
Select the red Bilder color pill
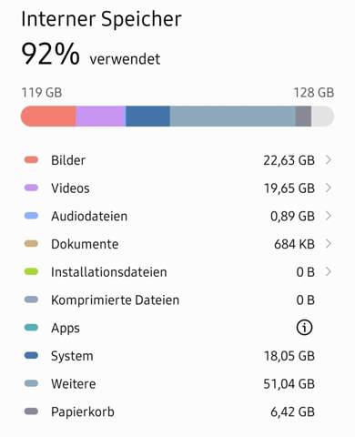click(x=31, y=160)
